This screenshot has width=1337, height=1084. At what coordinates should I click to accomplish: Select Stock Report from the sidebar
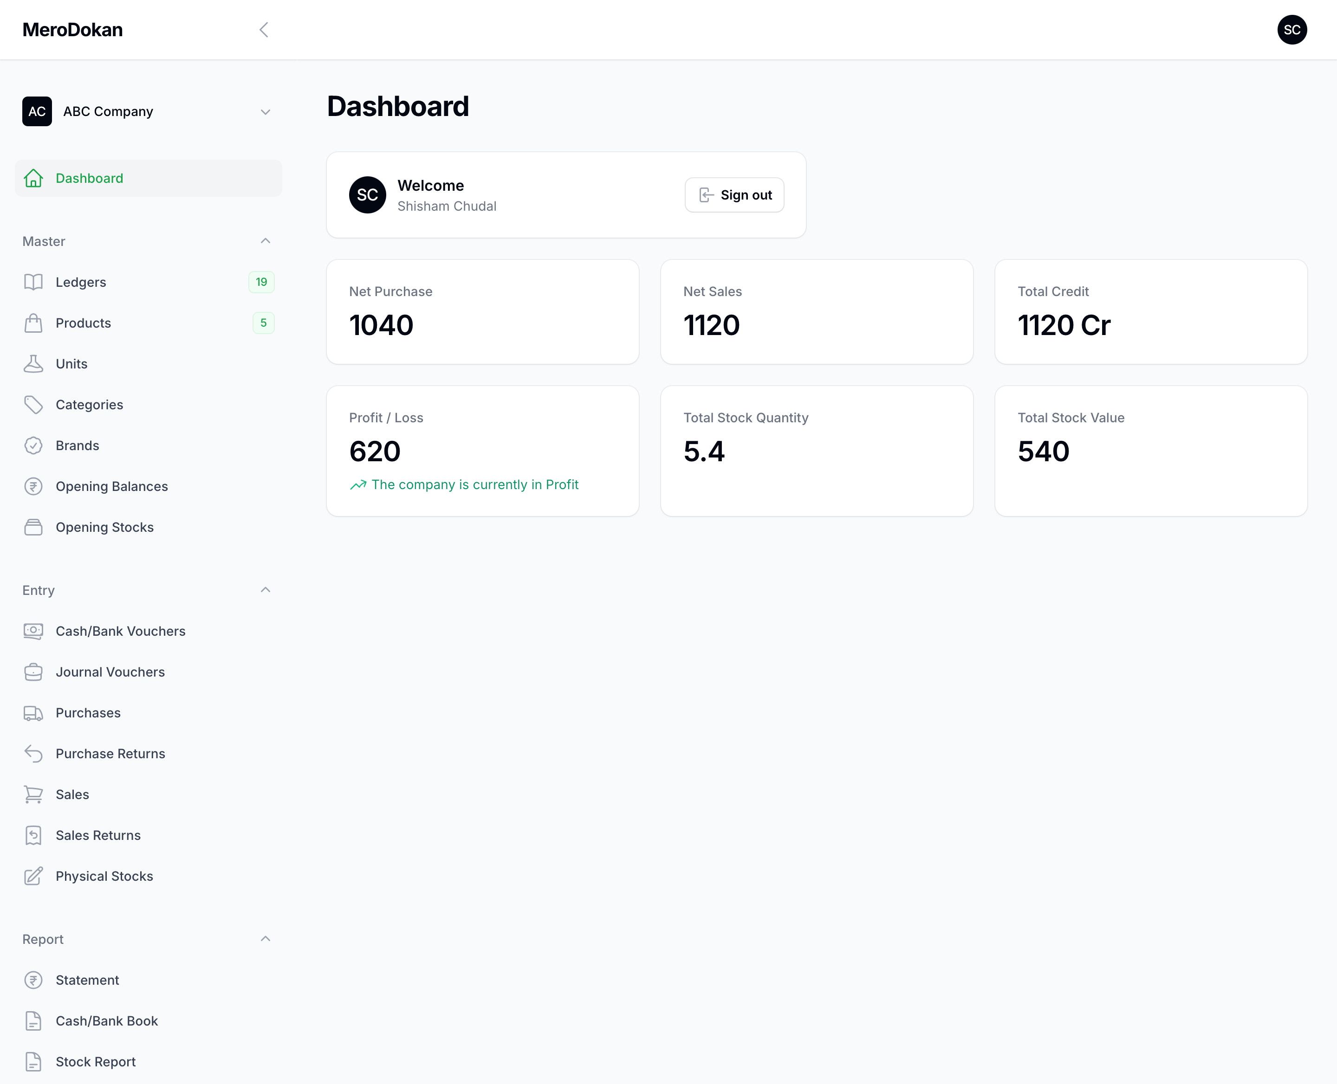point(96,1062)
